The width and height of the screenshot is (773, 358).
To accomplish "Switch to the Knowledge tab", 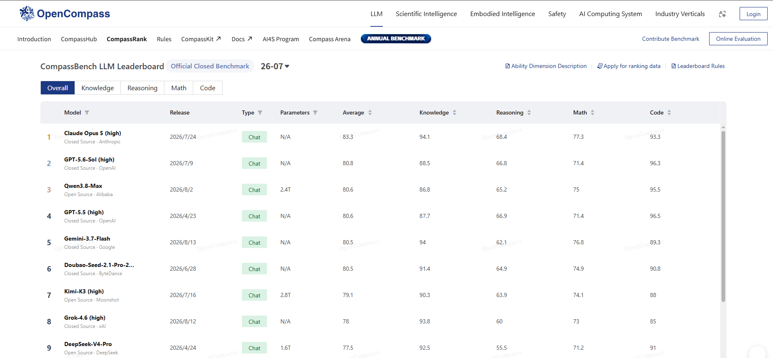I will [98, 88].
